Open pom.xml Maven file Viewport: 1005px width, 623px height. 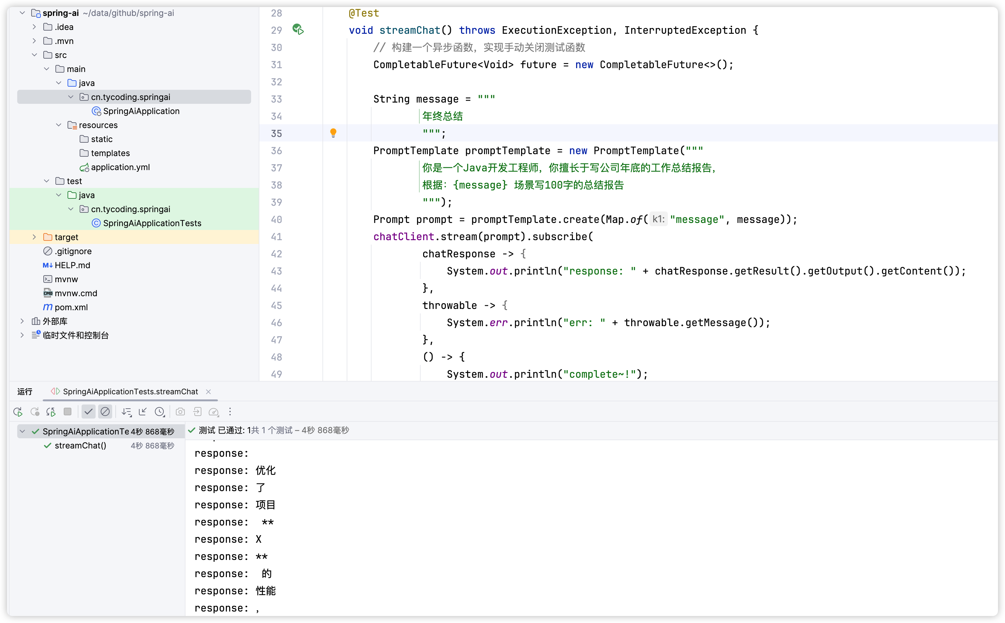tap(71, 307)
